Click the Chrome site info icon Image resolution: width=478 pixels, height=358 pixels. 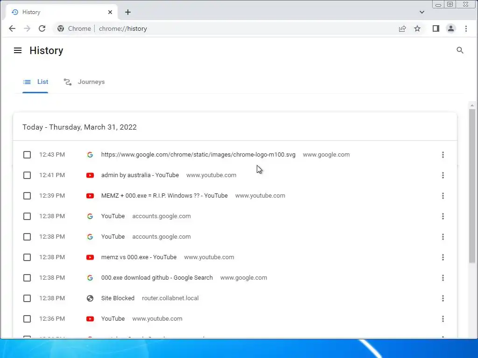tap(61, 28)
